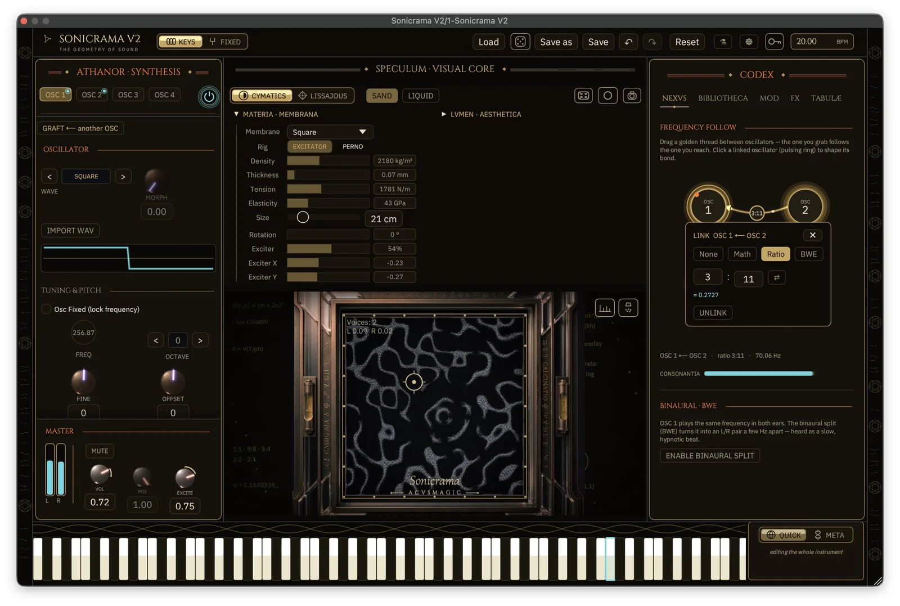Viewport: 900px width, 606px height.
Task: Open the TABULÆ tab
Action: click(826, 98)
